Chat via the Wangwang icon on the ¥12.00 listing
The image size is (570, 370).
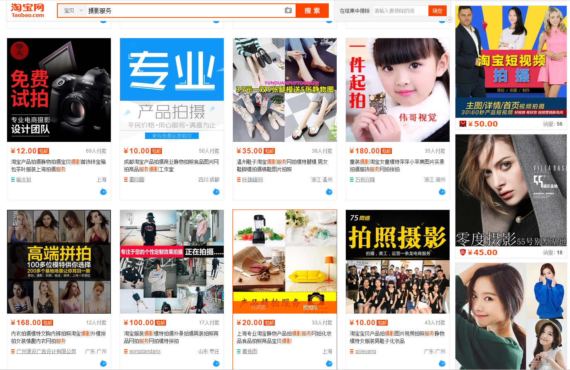coord(103,192)
